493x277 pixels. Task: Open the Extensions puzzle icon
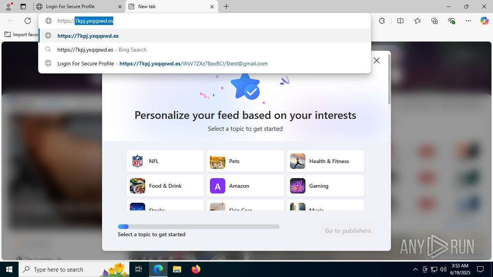pos(382,21)
